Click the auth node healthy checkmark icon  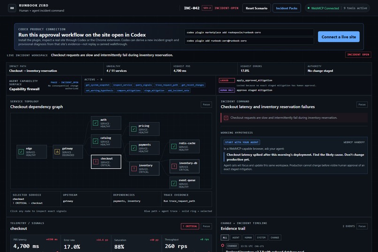click(x=96, y=123)
